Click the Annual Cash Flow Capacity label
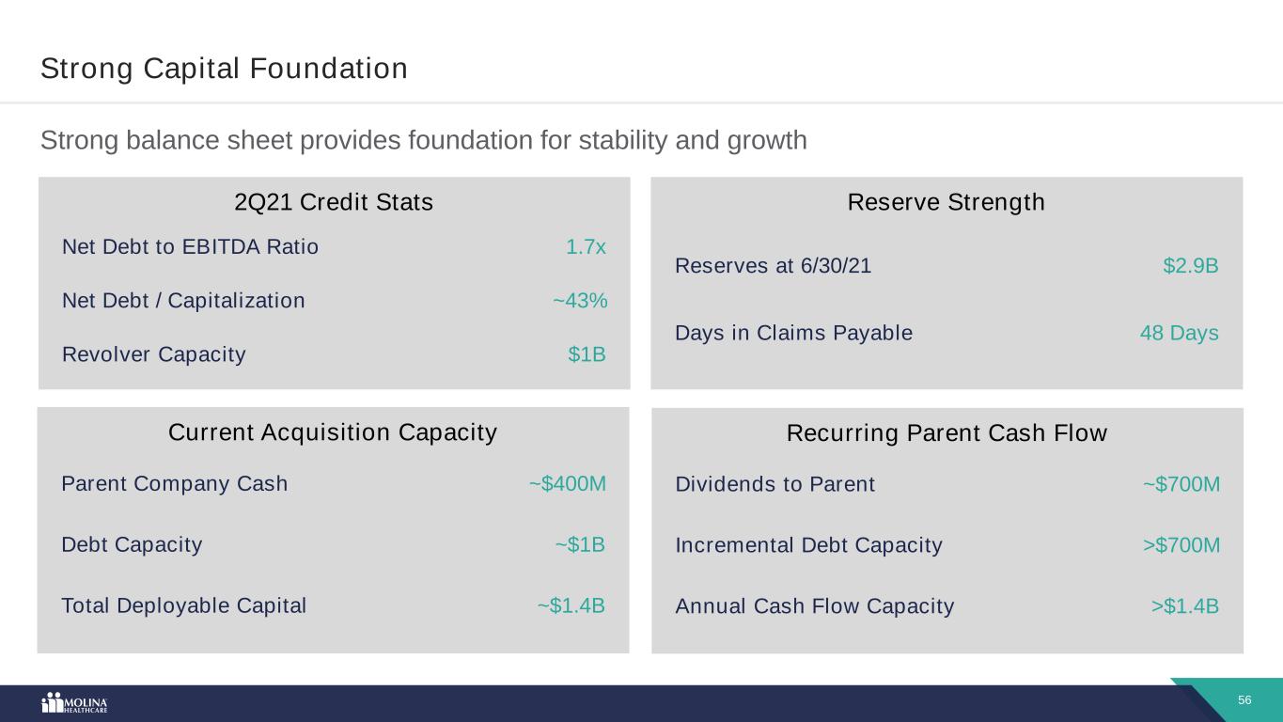 tap(814, 606)
